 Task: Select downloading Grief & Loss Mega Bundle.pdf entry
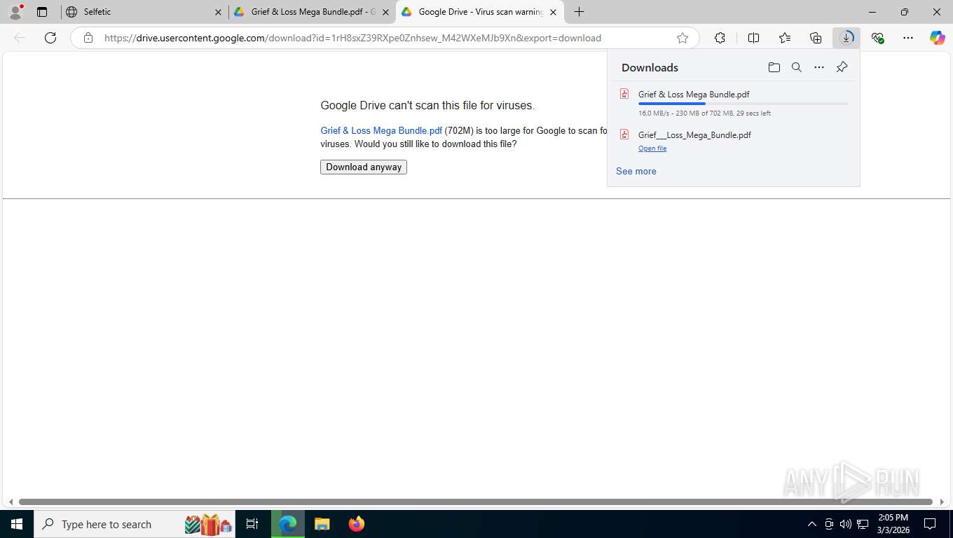pos(733,102)
